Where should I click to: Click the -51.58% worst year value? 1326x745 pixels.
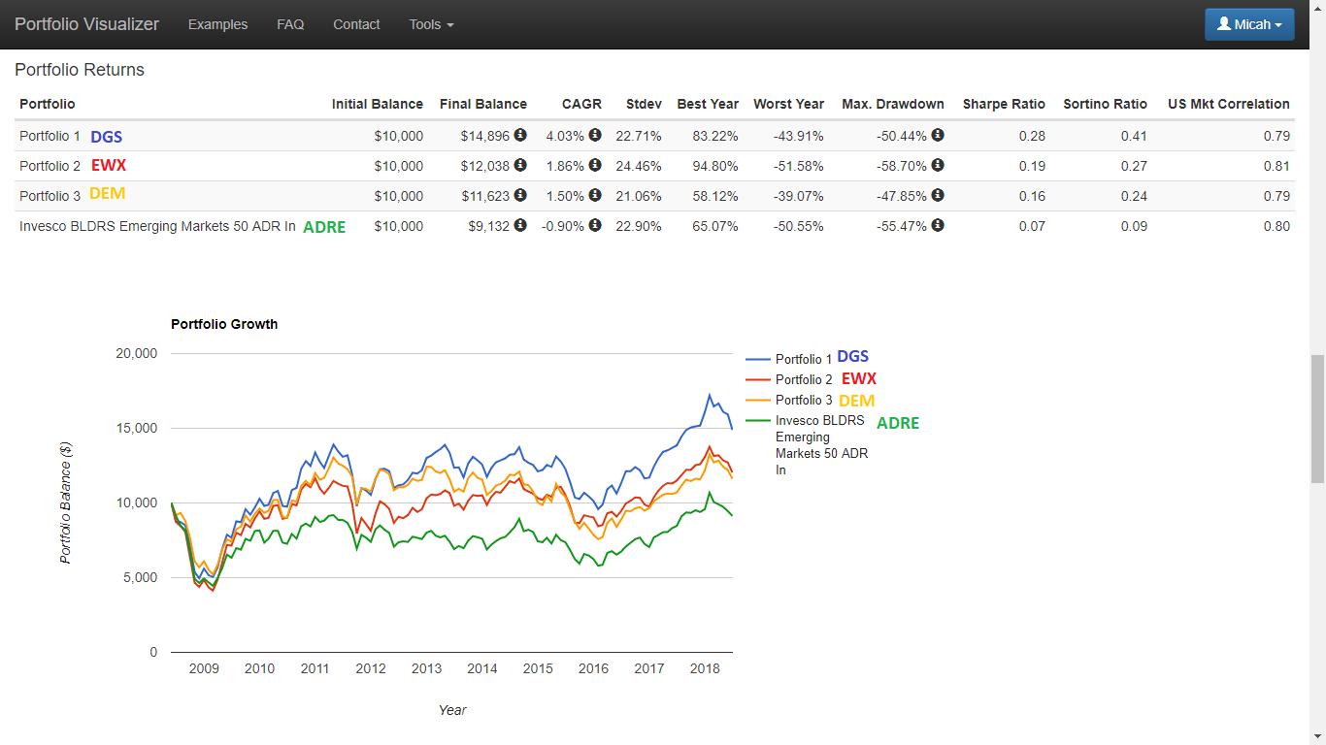pyautogui.click(x=799, y=166)
